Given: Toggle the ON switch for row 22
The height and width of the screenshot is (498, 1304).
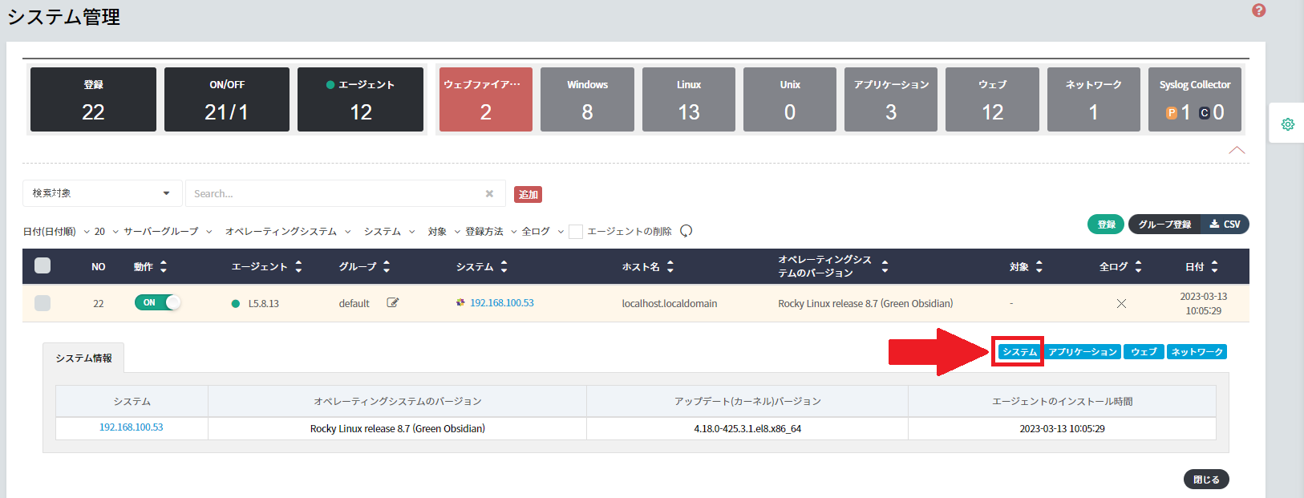Looking at the screenshot, I should coord(158,303).
